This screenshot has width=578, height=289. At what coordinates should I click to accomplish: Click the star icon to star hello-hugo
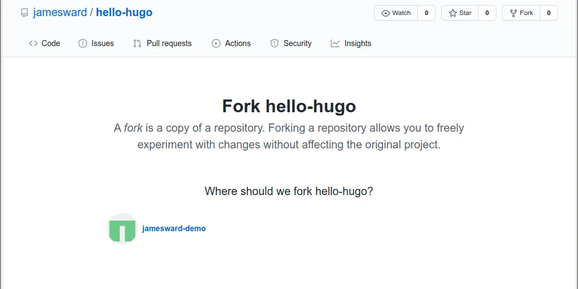pos(452,13)
